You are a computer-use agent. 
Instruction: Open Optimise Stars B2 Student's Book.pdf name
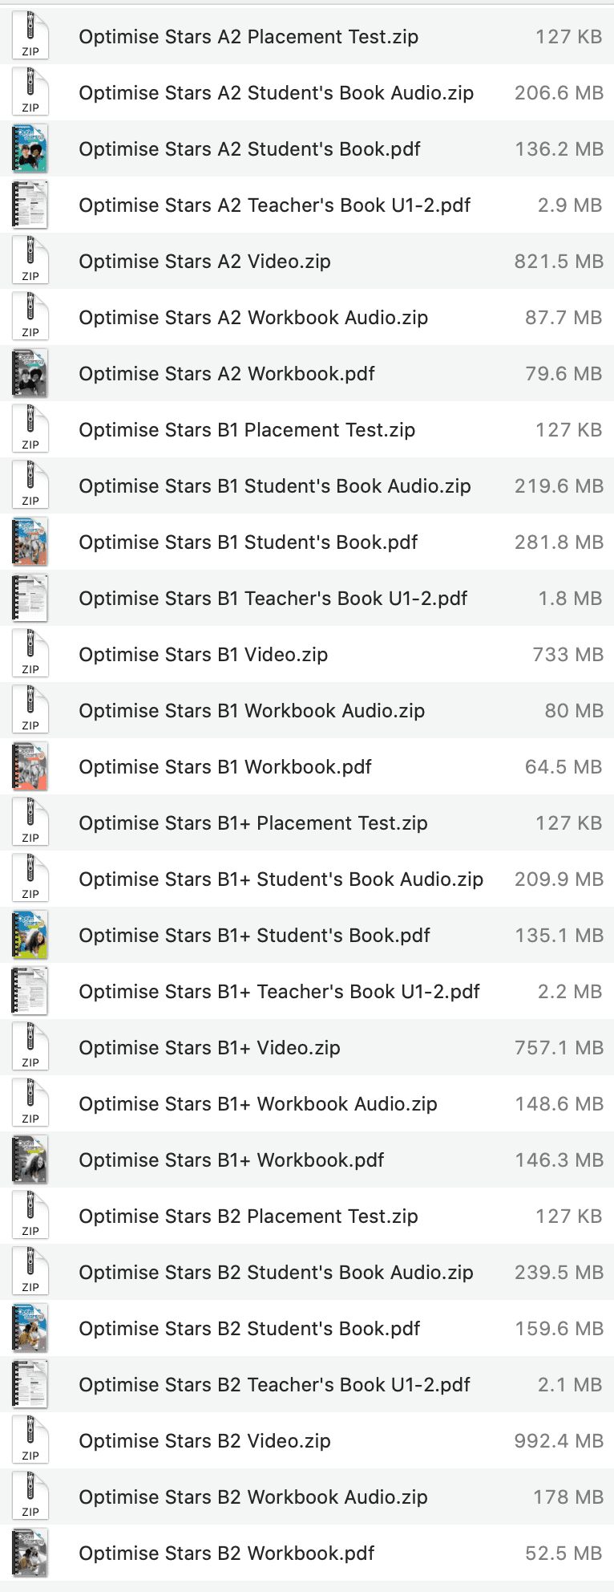click(x=249, y=1329)
